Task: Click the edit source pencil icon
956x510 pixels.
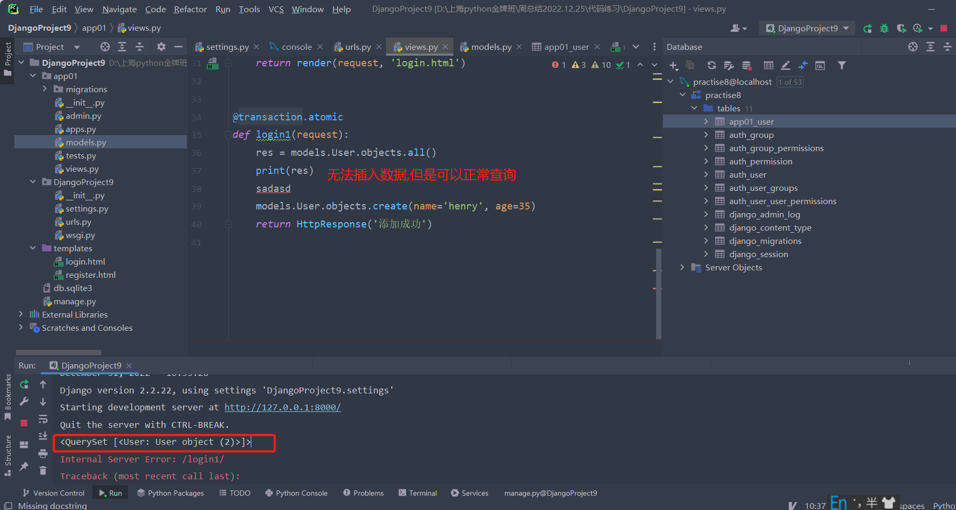Action: pos(786,65)
